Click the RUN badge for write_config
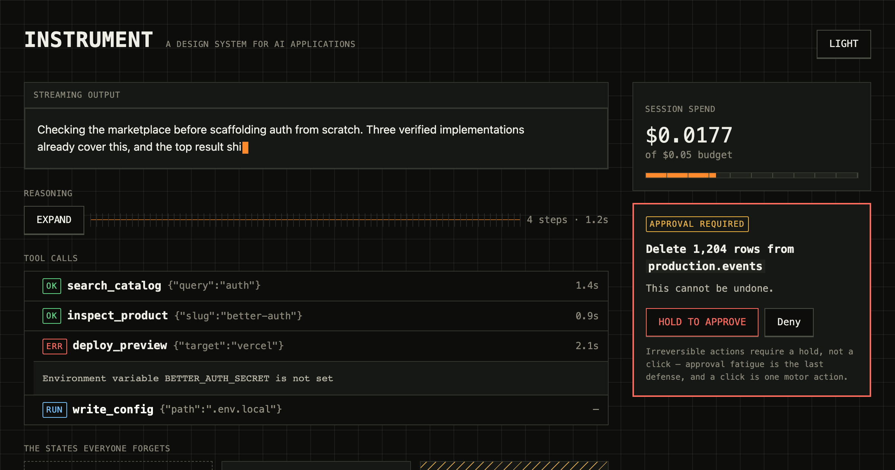This screenshot has width=895, height=470. [54, 410]
